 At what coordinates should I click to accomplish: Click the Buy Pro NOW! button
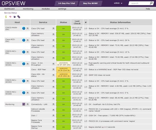(91, 3)
